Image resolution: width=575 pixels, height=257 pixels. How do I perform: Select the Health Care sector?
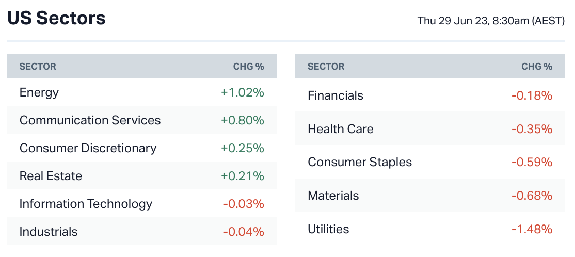340,129
